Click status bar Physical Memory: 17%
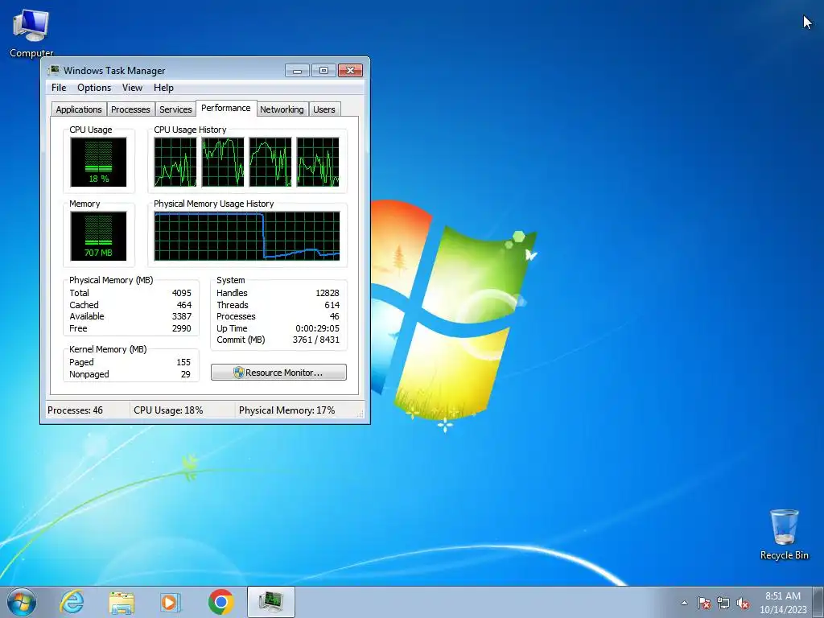 (x=287, y=410)
